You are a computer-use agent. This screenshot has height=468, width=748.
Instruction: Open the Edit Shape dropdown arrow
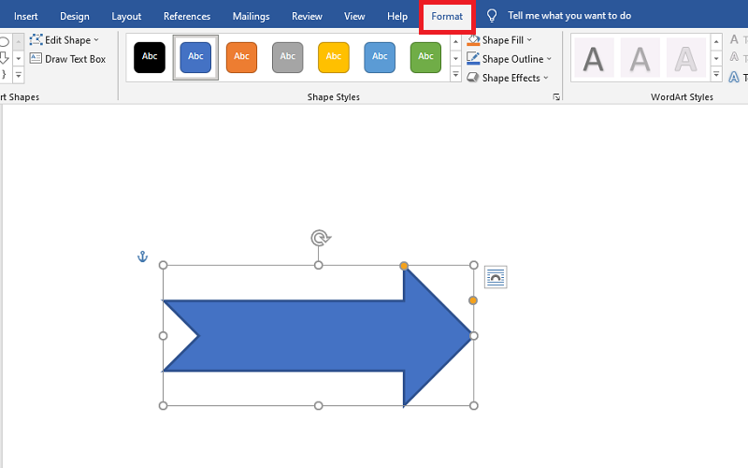96,40
